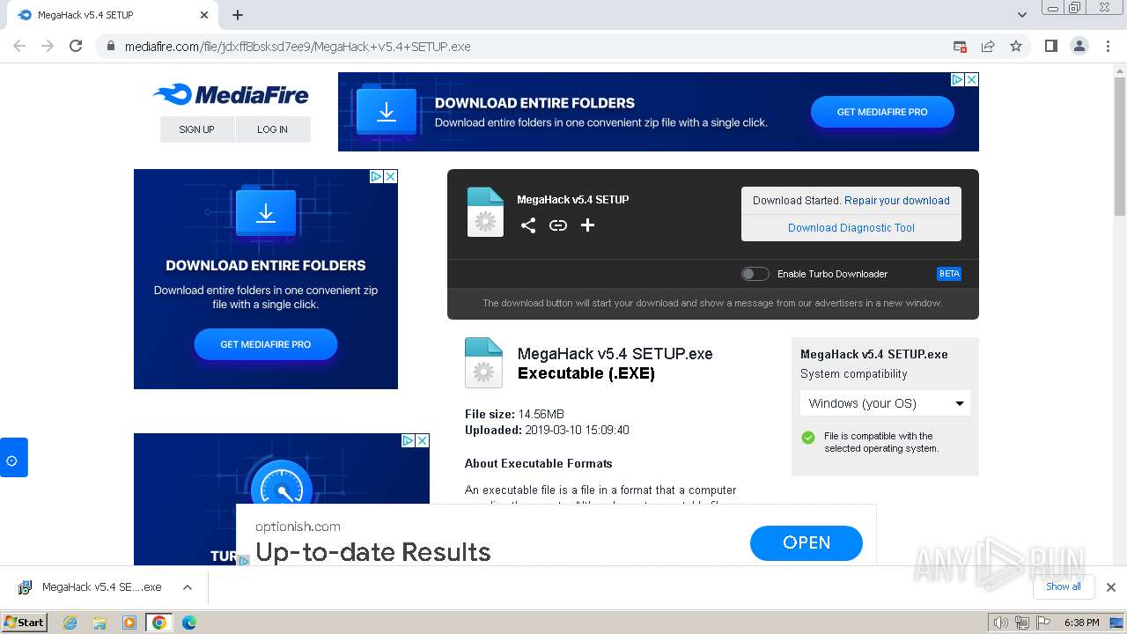Click the taskbar volume icon
Screen dimensions: 1127x634
(1000, 623)
